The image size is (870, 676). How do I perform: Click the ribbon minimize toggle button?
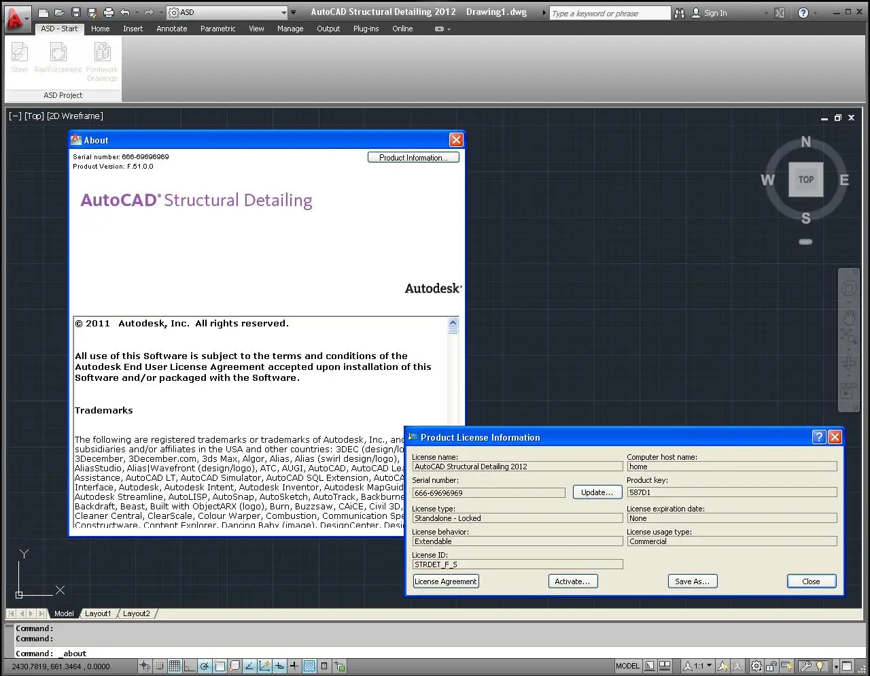pyautogui.click(x=440, y=29)
